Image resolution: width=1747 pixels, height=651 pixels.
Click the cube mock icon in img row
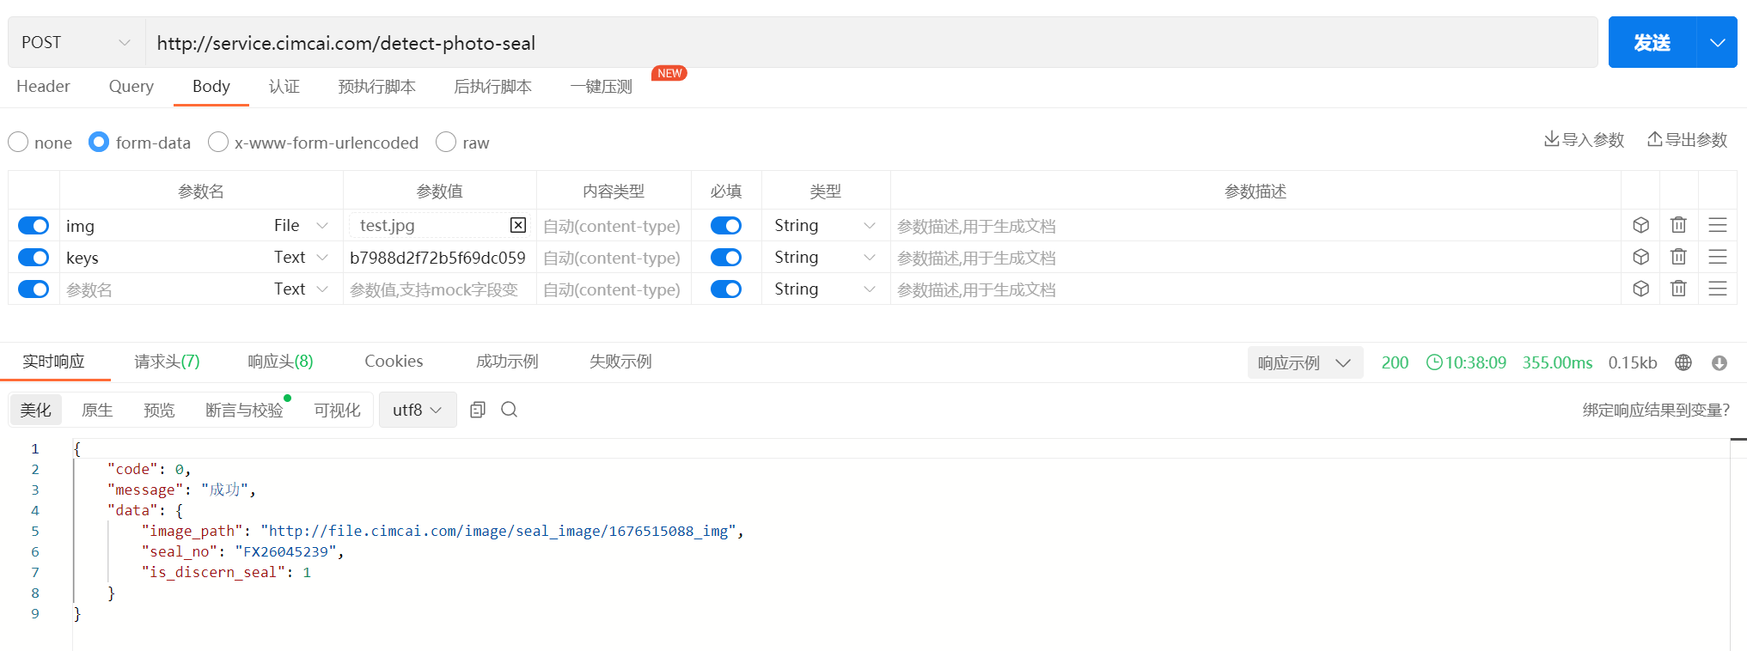tap(1640, 225)
